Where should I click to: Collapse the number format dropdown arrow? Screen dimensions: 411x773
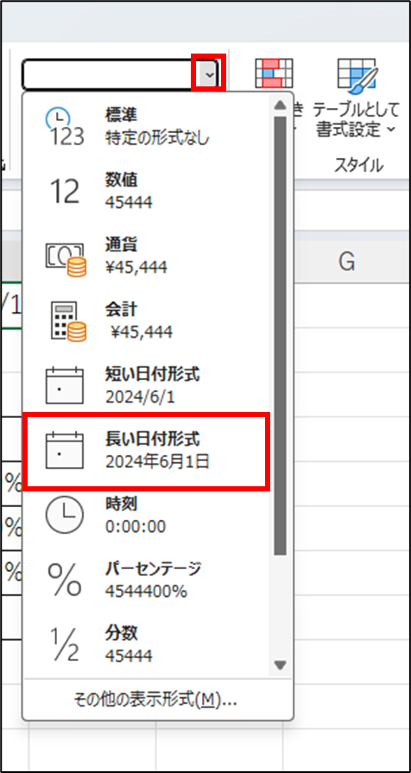point(210,75)
